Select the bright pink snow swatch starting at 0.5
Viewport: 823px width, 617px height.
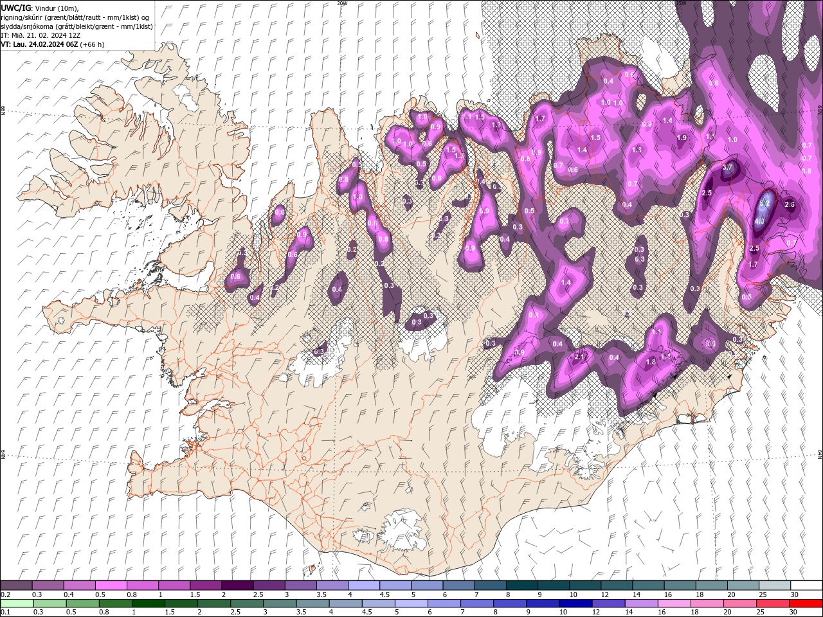(111, 586)
